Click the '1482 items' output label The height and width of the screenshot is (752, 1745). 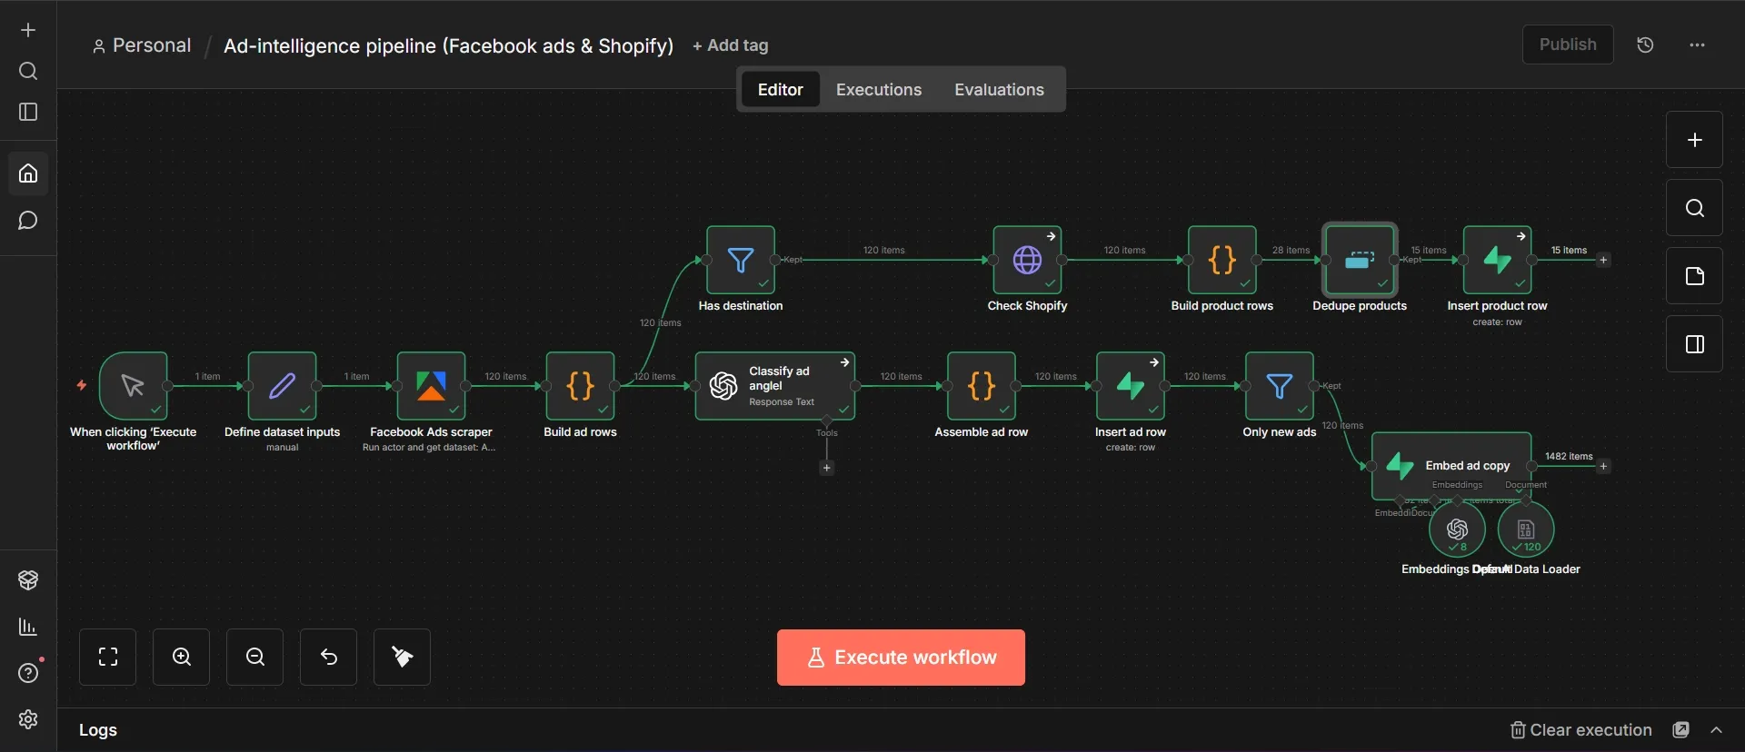click(1569, 456)
